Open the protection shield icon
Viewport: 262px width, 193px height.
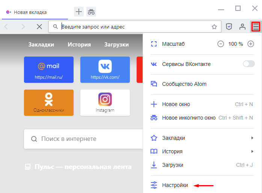point(229,27)
